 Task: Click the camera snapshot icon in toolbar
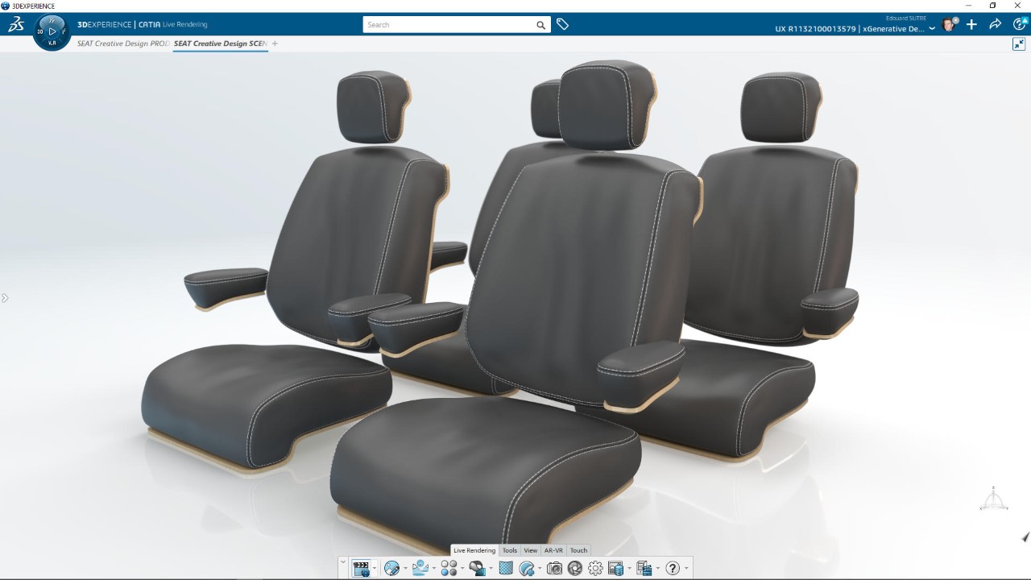[554, 569]
